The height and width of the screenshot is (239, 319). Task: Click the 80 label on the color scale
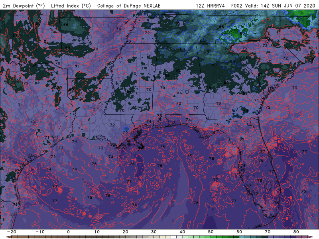click(296, 232)
